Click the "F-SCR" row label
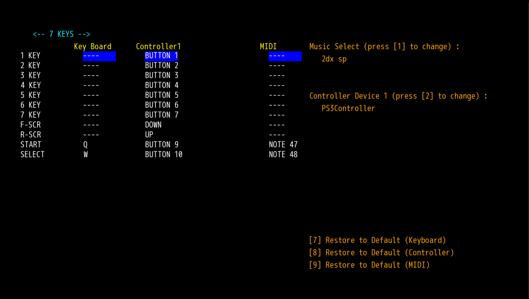 [30, 125]
